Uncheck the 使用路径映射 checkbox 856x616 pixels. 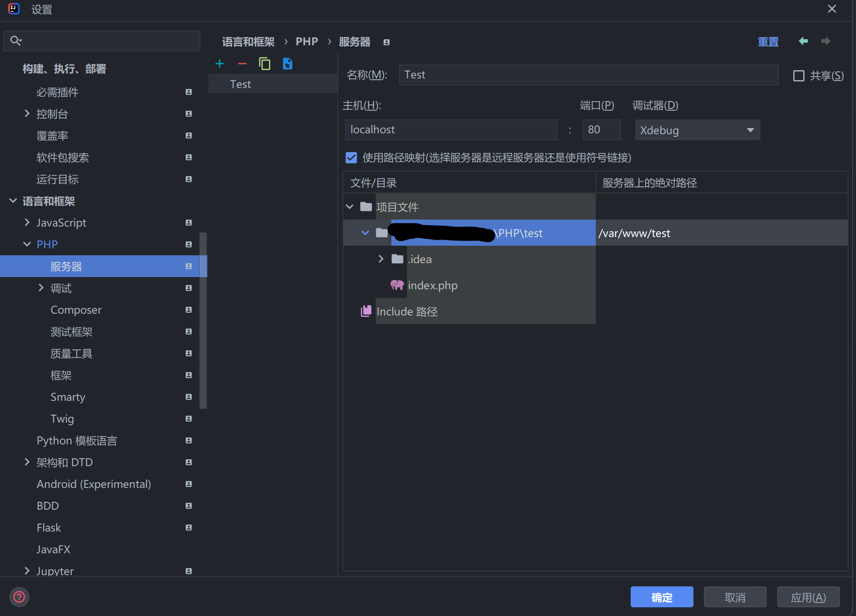tap(351, 158)
